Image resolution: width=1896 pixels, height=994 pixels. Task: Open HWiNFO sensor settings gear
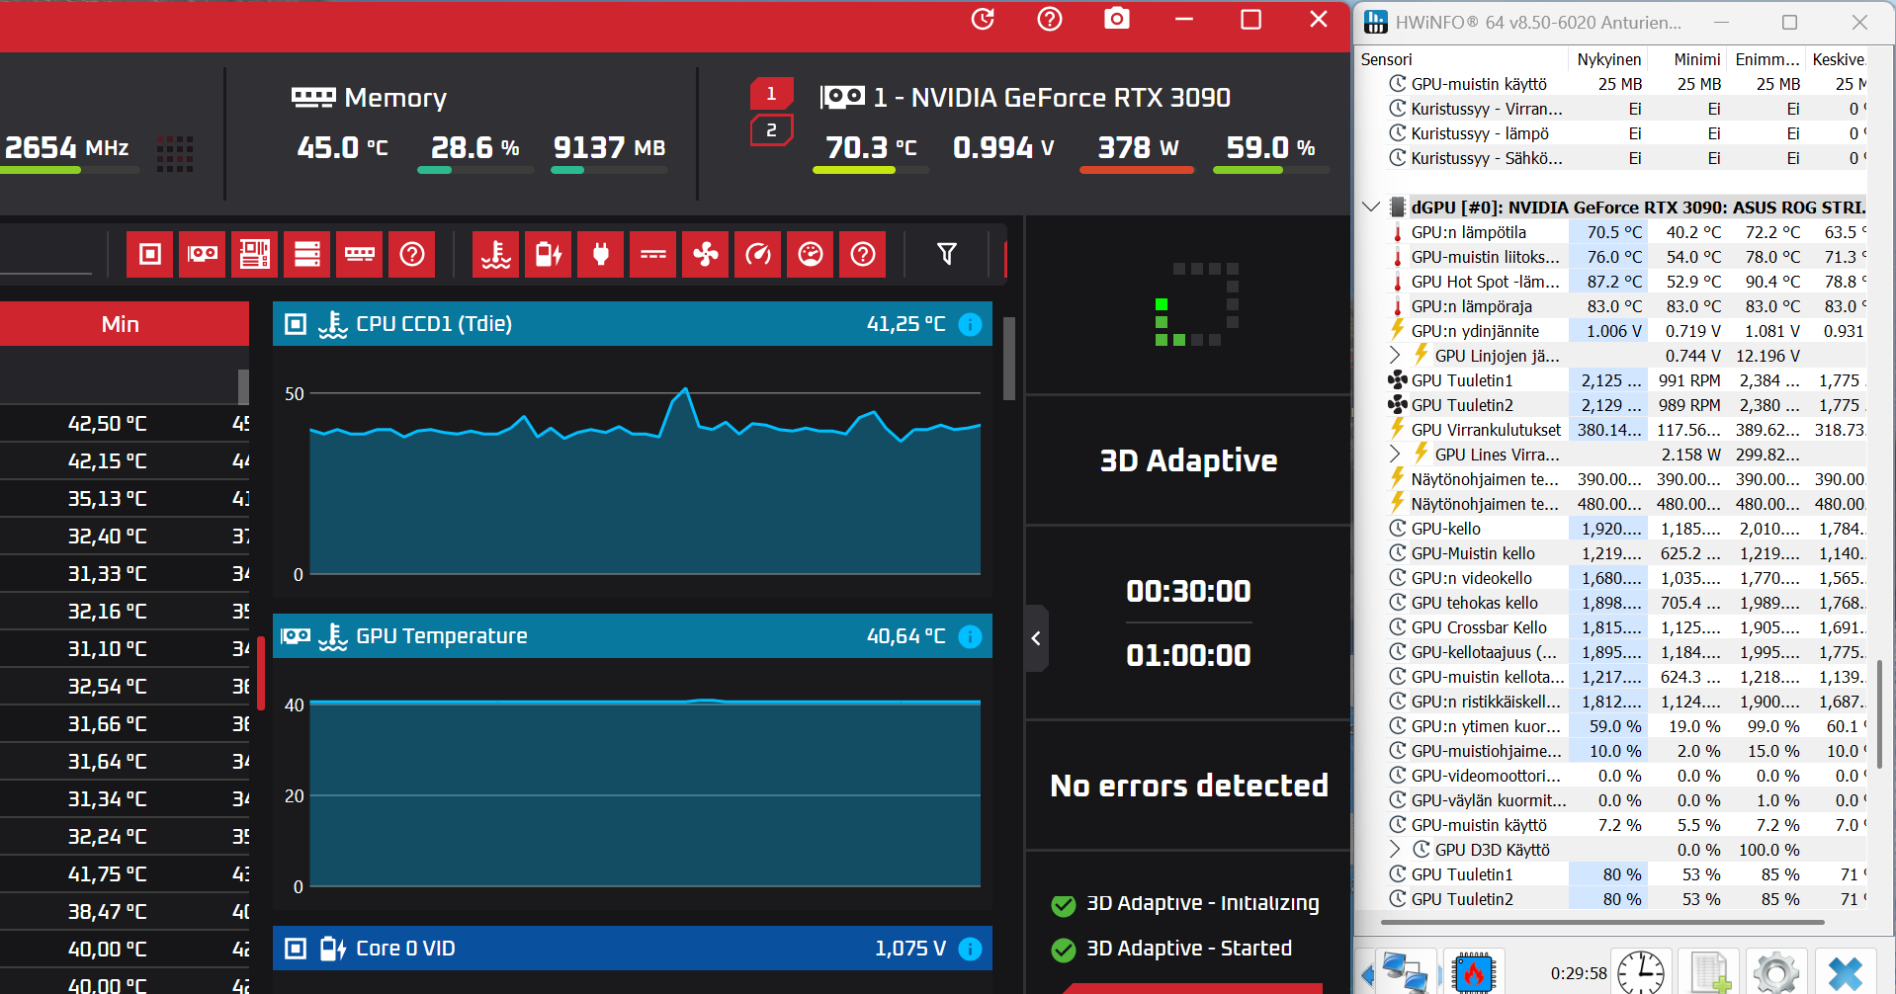coord(1776,972)
